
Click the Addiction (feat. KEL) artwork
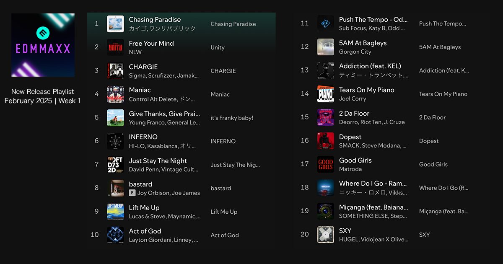pyautogui.click(x=326, y=70)
